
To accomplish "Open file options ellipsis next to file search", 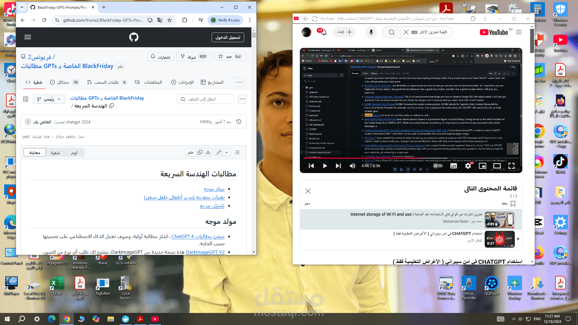I will click(242, 99).
